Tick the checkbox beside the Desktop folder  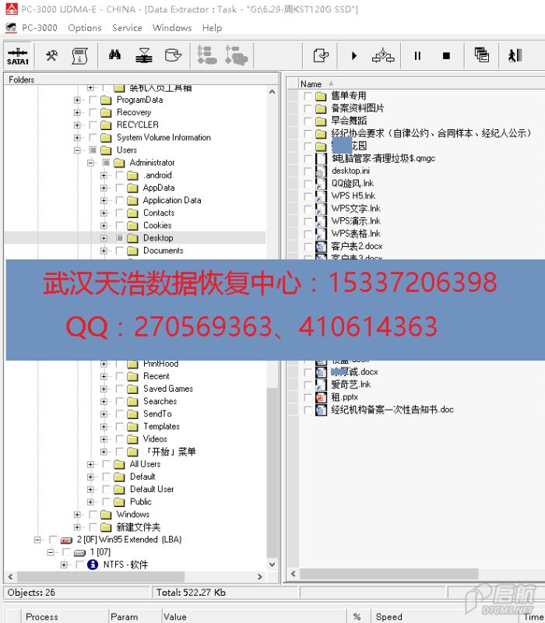pyautogui.click(x=120, y=238)
